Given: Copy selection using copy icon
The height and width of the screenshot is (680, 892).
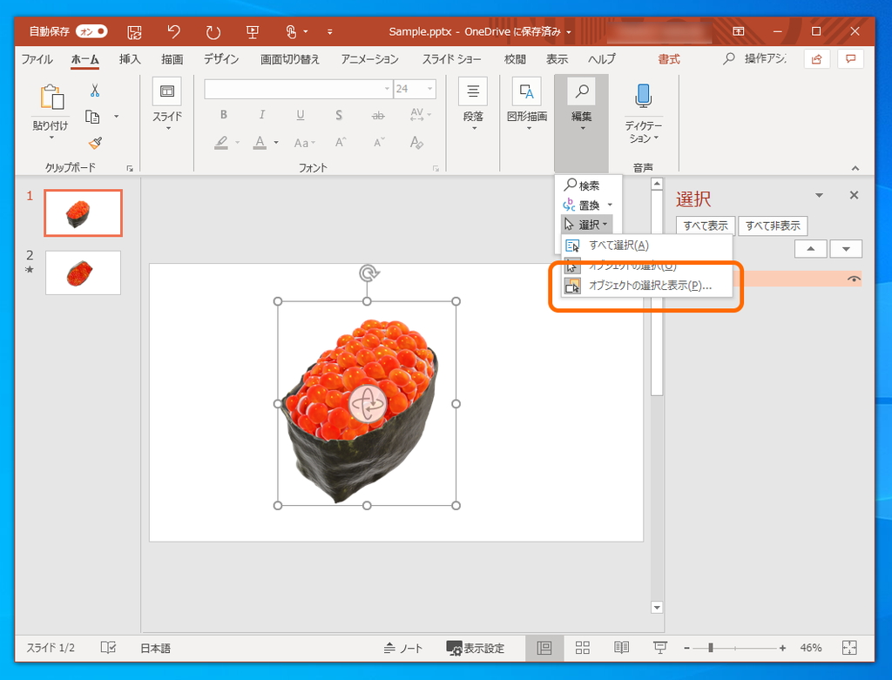Looking at the screenshot, I should (x=92, y=117).
